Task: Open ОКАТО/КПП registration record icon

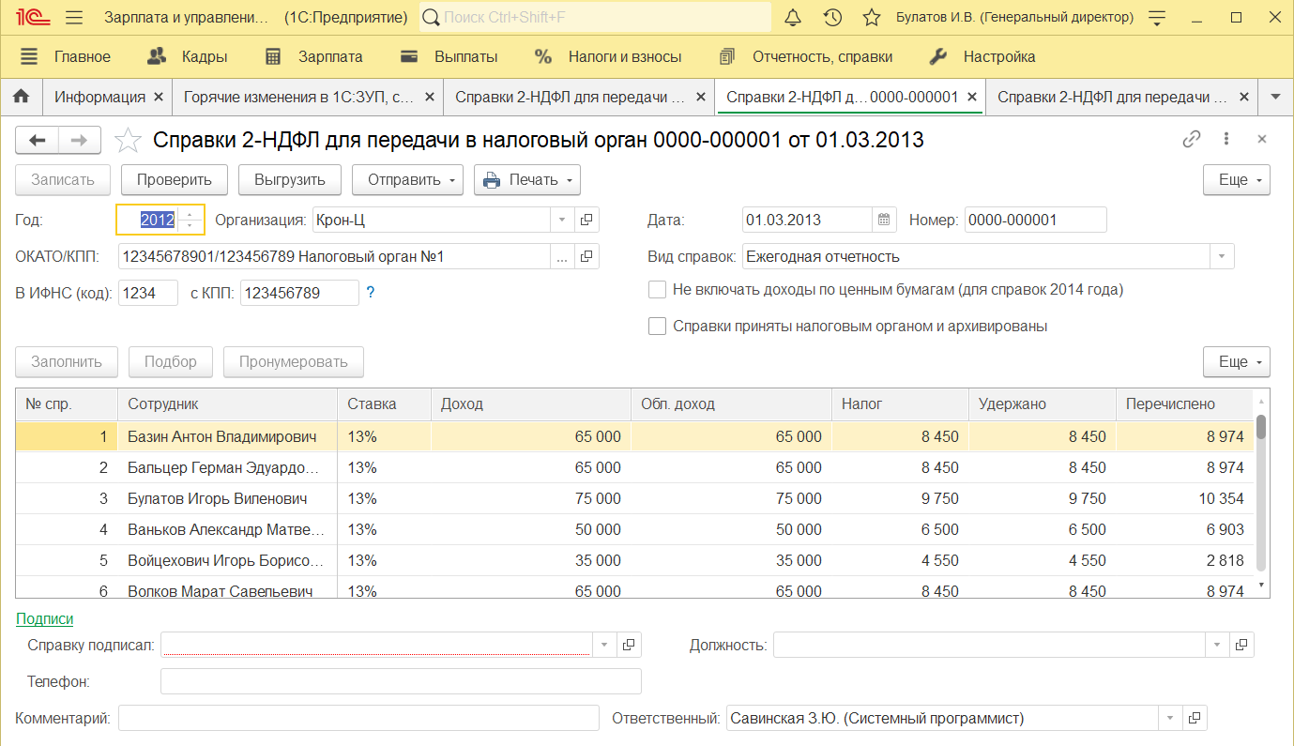Action: (586, 256)
